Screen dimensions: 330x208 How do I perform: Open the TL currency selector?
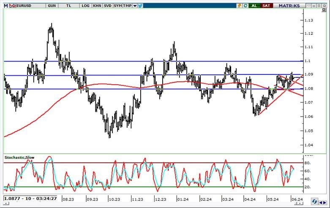coord(68,5)
